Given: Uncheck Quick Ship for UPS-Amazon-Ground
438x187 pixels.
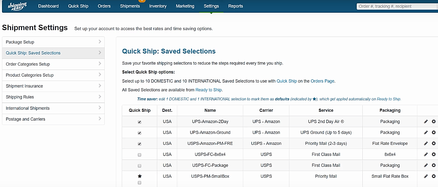Looking at the screenshot, I should [140, 133].
